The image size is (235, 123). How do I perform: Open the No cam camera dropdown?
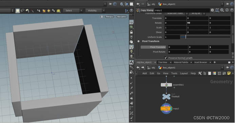(121, 17)
